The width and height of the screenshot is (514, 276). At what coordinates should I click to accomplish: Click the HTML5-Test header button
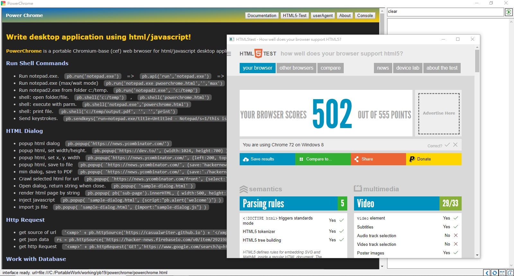[295, 15]
